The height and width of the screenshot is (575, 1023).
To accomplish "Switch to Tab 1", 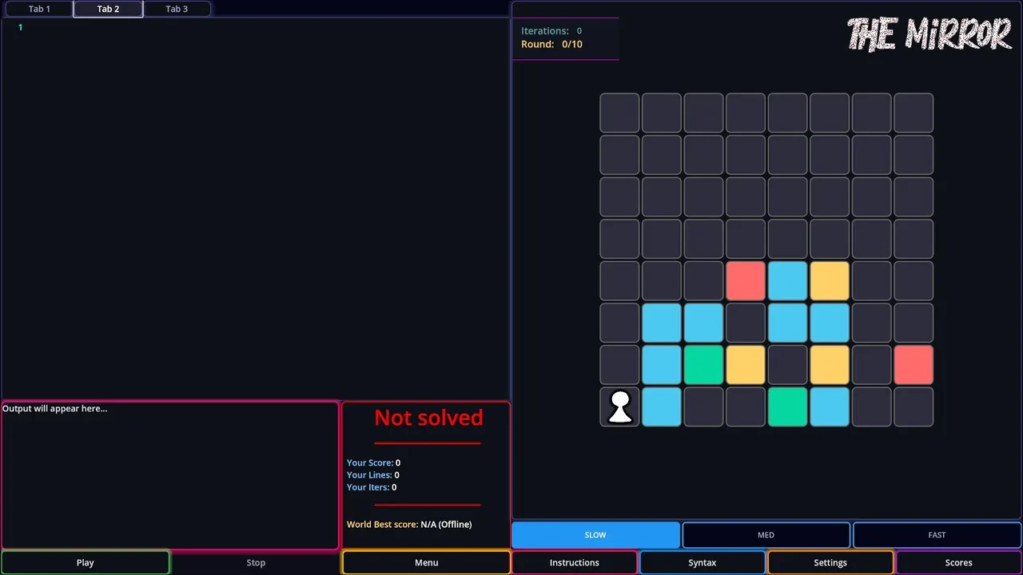I will pyautogui.click(x=39, y=9).
